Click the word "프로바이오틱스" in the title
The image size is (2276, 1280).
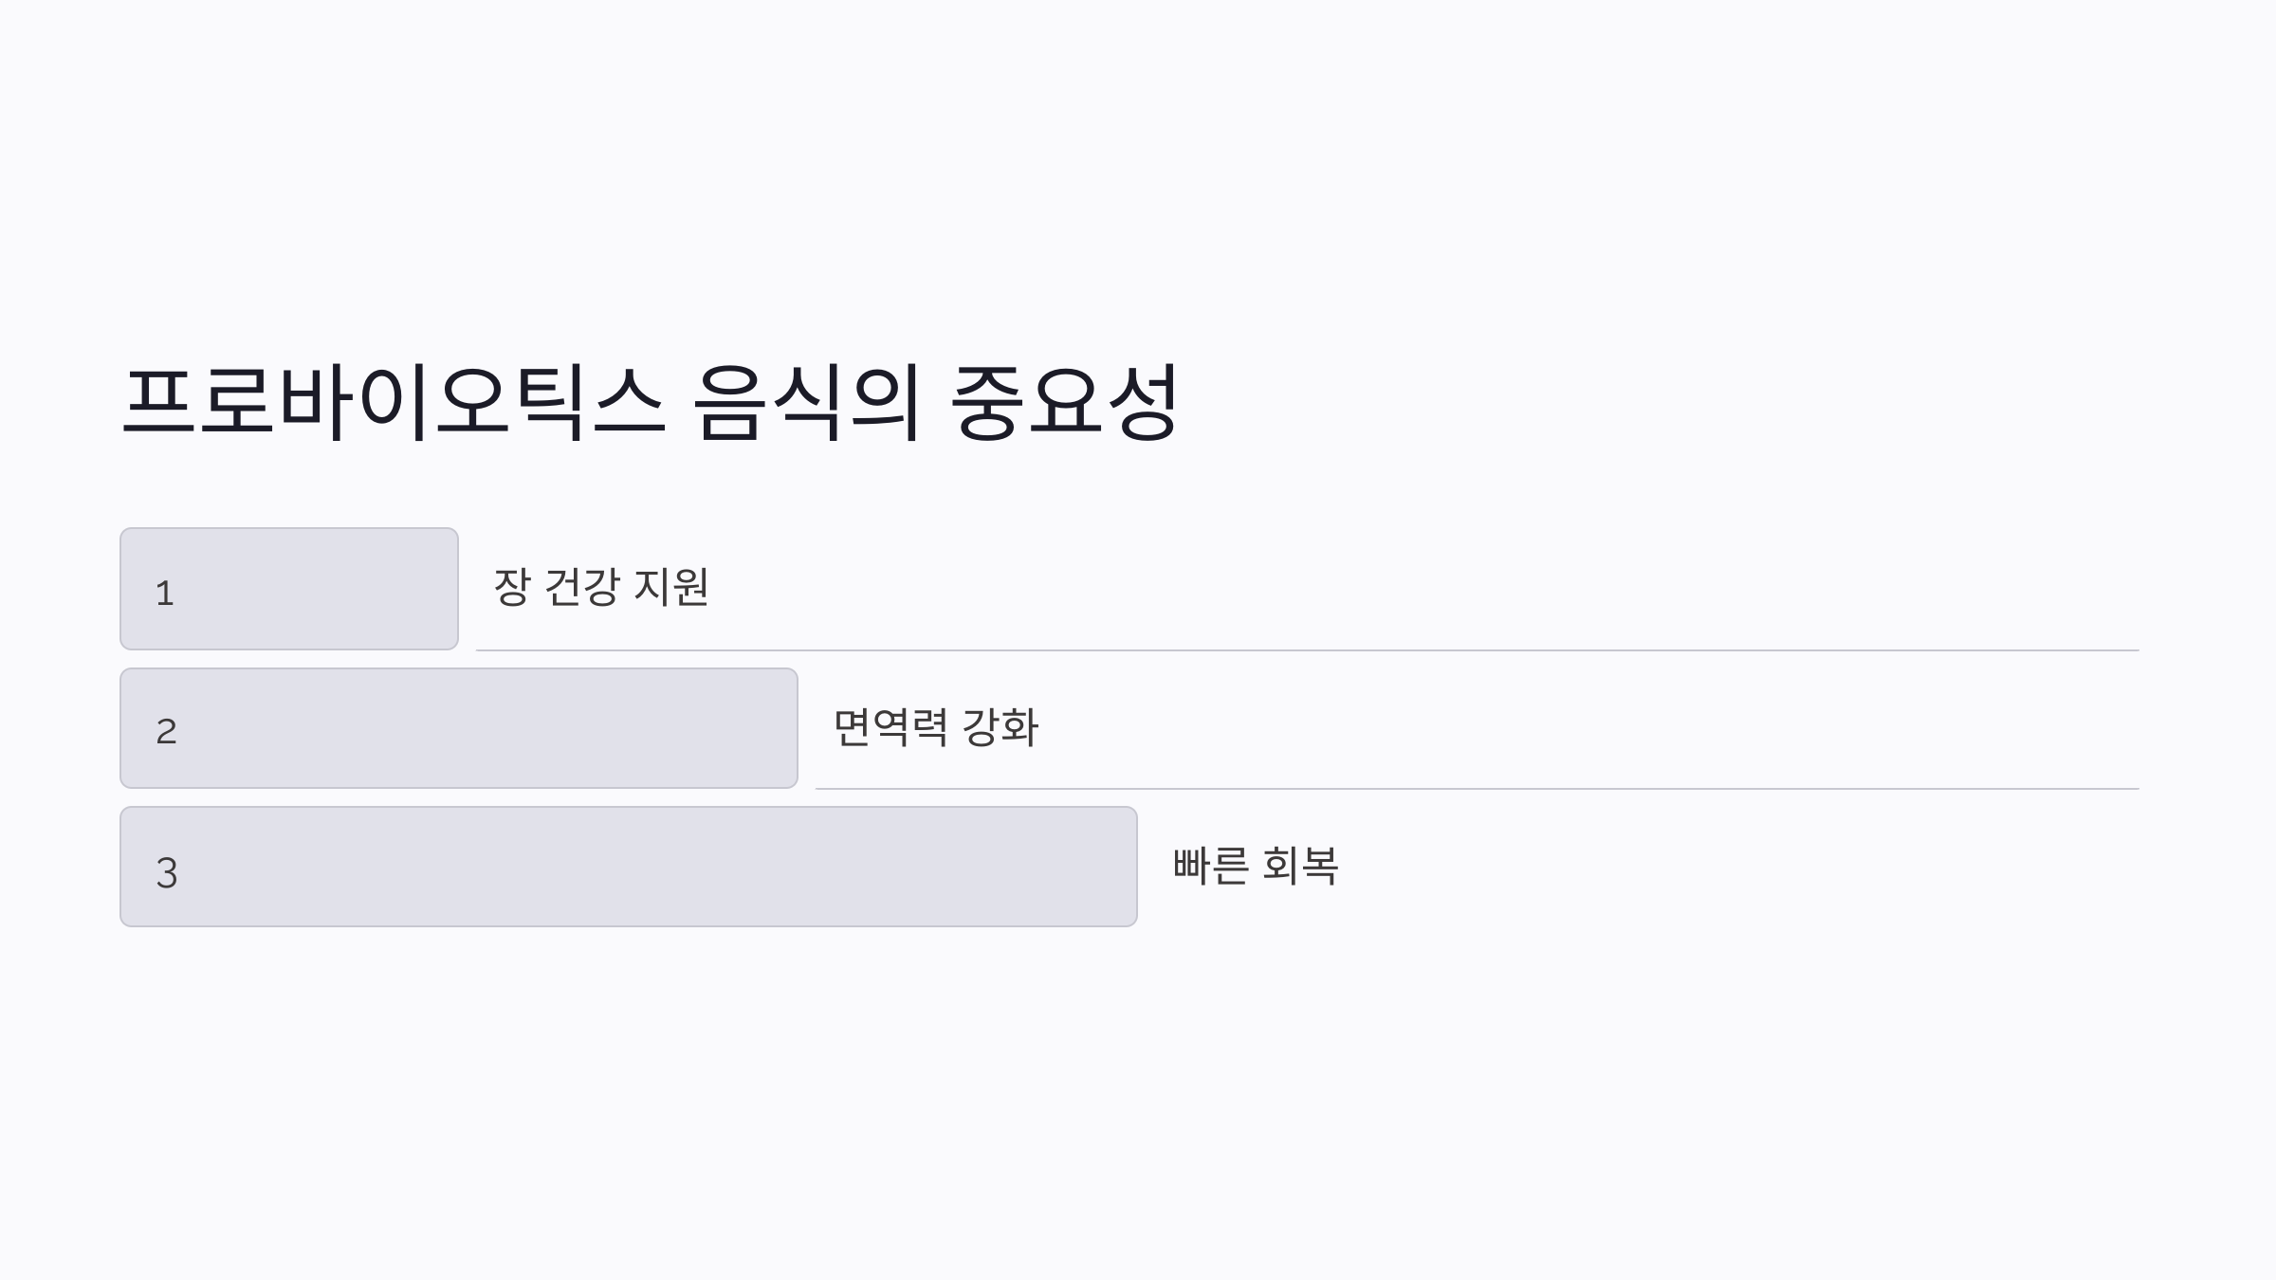pos(394,402)
